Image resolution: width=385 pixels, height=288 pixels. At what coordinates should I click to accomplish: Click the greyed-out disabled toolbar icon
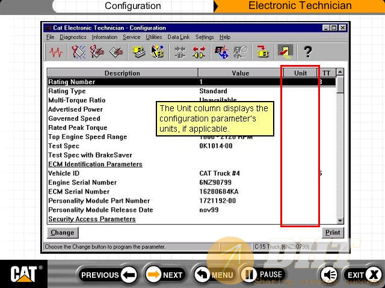pyautogui.click(x=240, y=52)
